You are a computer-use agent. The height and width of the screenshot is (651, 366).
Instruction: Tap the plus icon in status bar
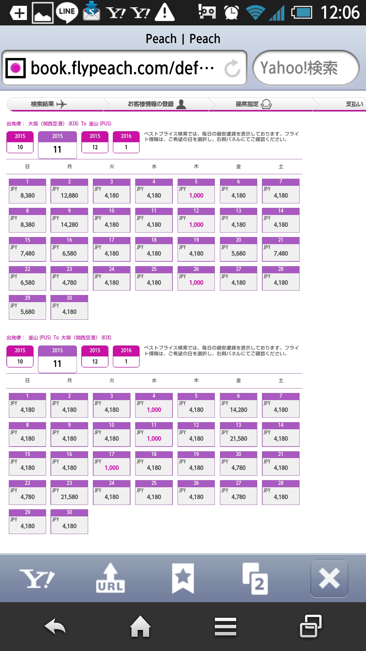(x=19, y=13)
